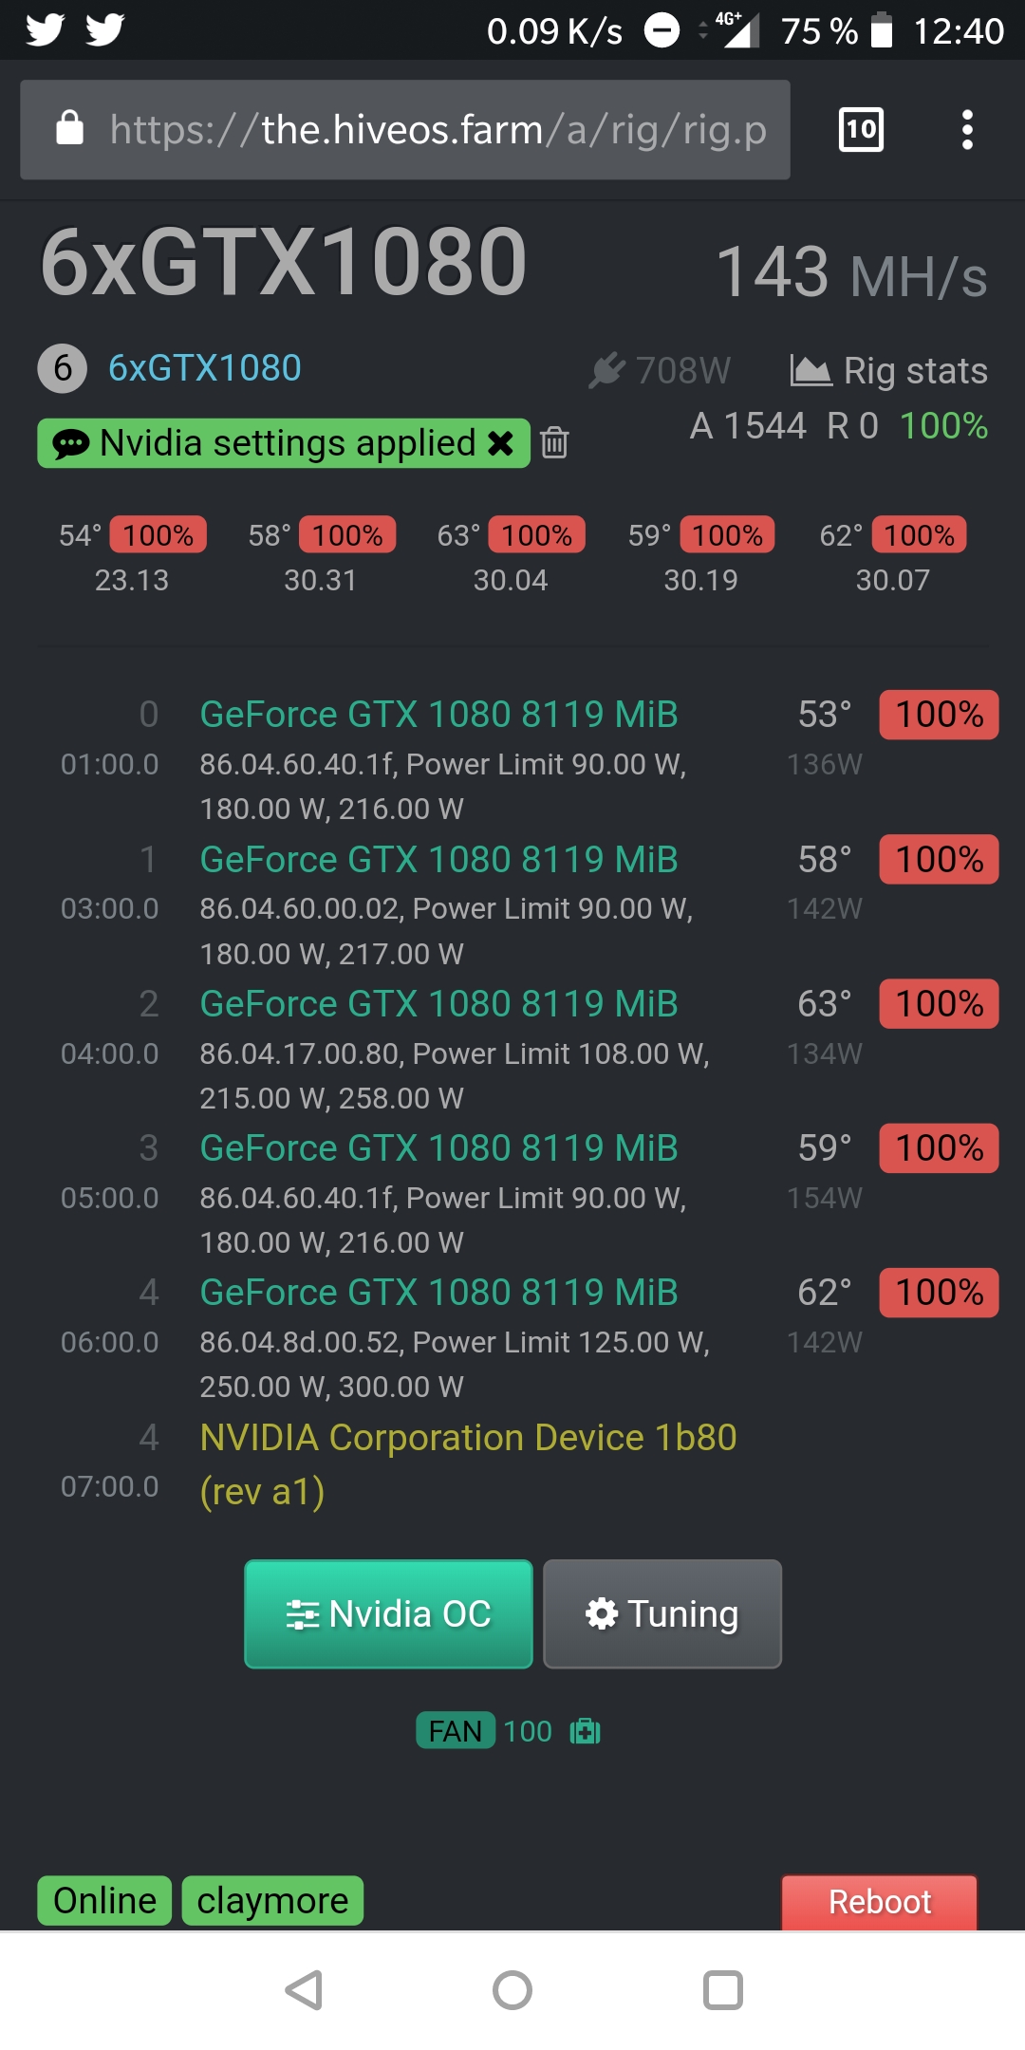Open the Rig stats chart icon

coord(811,370)
